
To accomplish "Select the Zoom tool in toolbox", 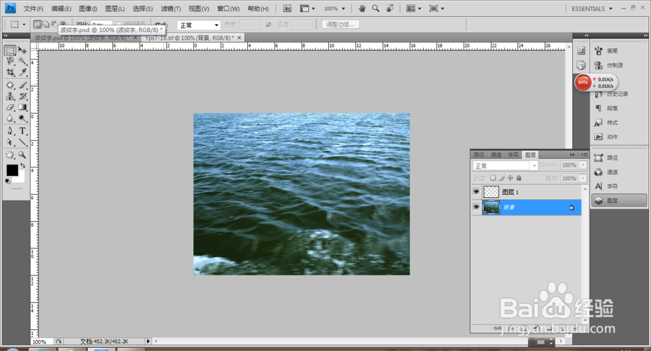I will [22, 155].
